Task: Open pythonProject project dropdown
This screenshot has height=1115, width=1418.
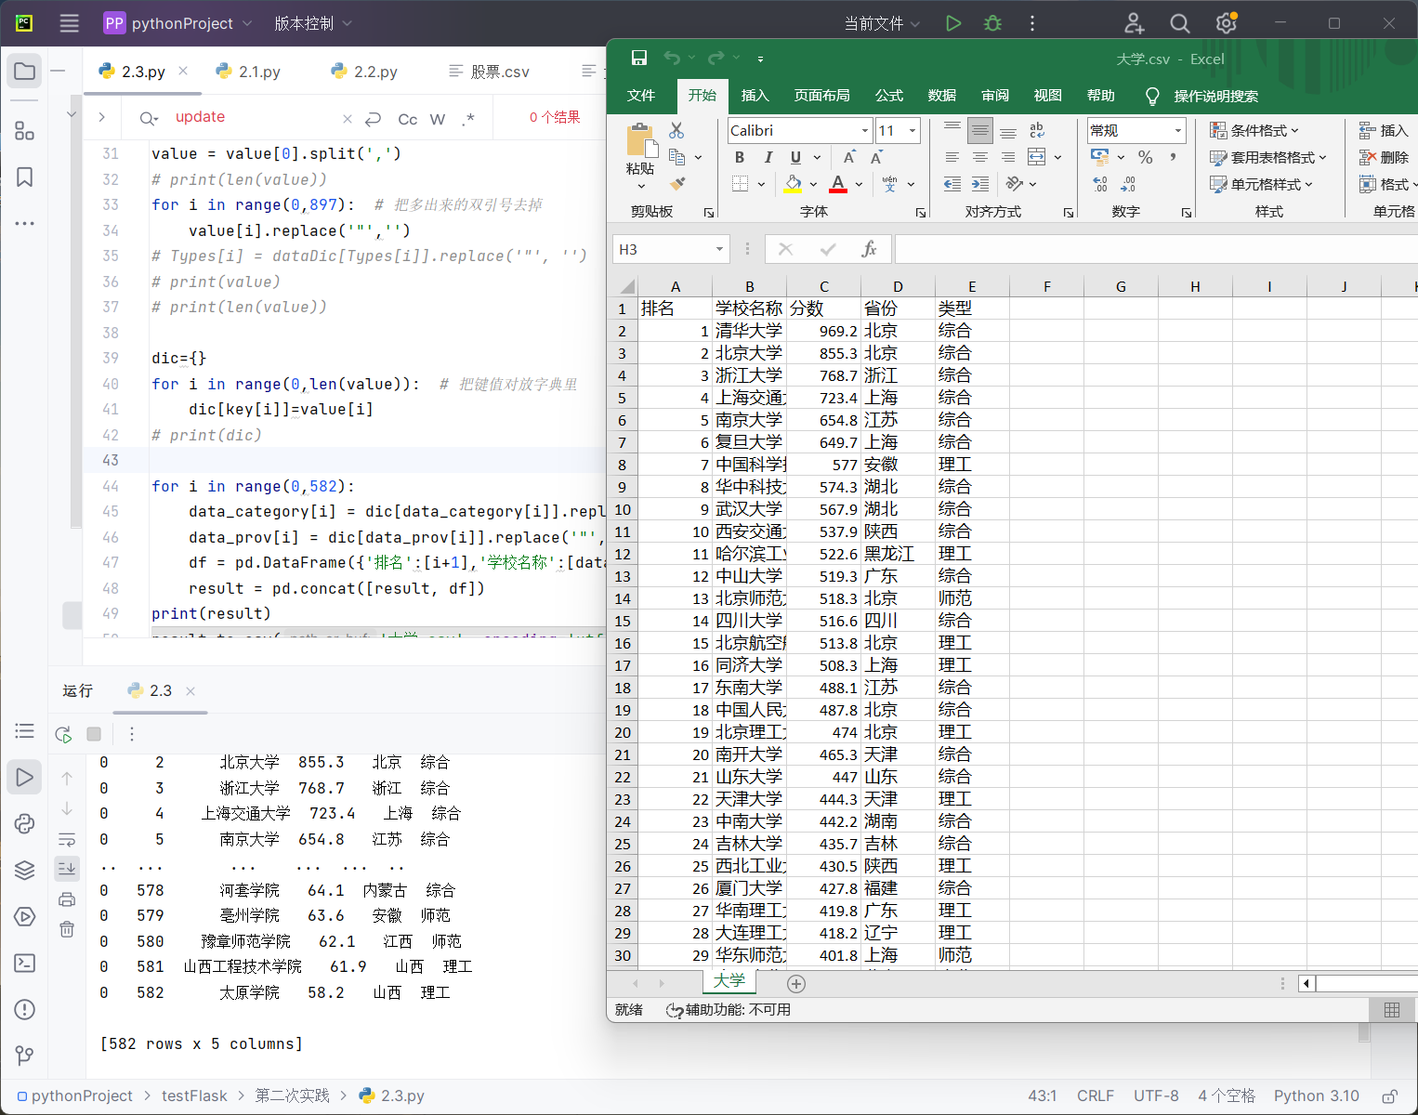Action: 177,23
